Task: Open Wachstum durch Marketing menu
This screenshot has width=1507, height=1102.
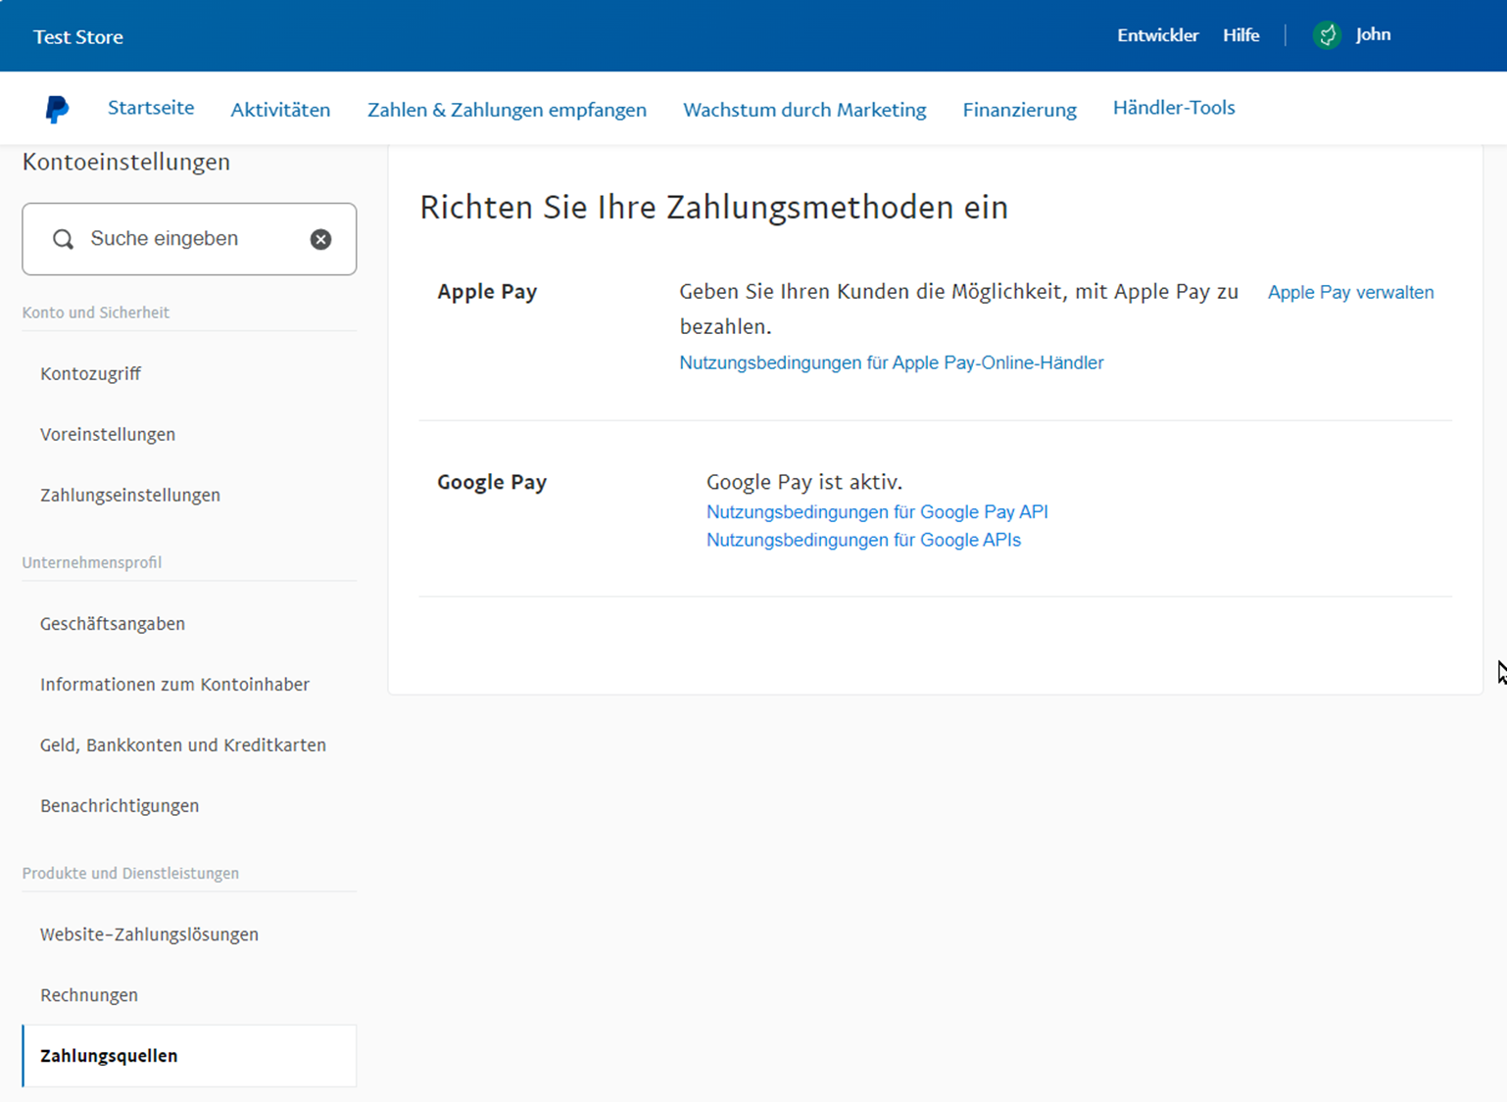Action: 804,110
